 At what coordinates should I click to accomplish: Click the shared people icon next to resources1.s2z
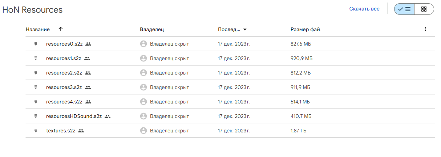[87, 58]
